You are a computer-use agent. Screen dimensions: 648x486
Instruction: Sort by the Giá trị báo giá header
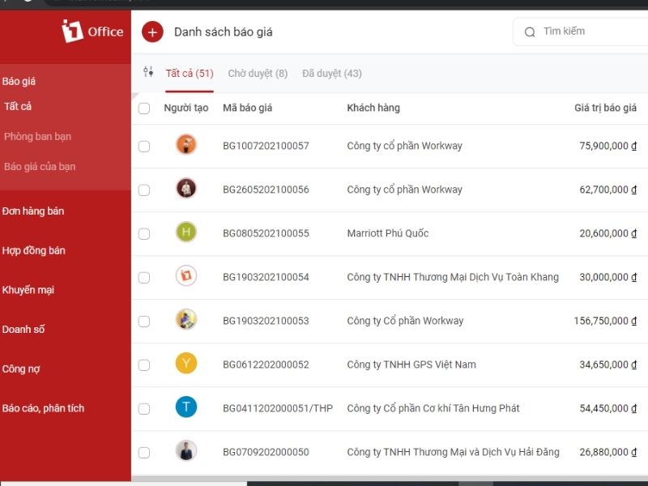(x=605, y=108)
